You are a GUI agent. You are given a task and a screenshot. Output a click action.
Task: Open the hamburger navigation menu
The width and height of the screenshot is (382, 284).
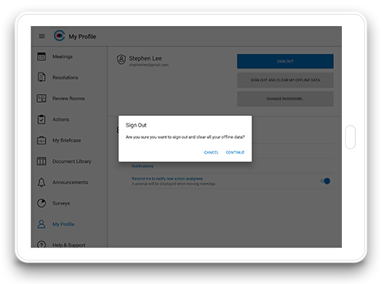pyautogui.click(x=42, y=36)
